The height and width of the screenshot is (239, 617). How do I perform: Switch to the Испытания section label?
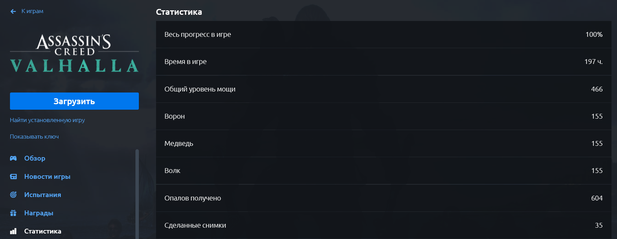point(43,195)
